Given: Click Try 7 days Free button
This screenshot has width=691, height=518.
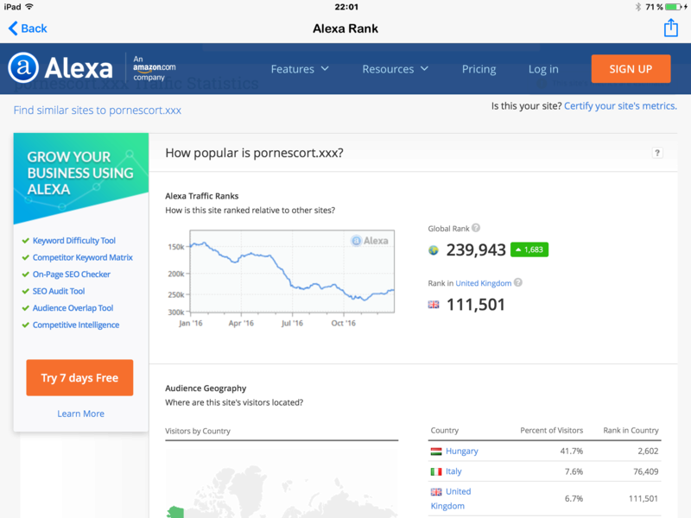Looking at the screenshot, I should [x=79, y=377].
